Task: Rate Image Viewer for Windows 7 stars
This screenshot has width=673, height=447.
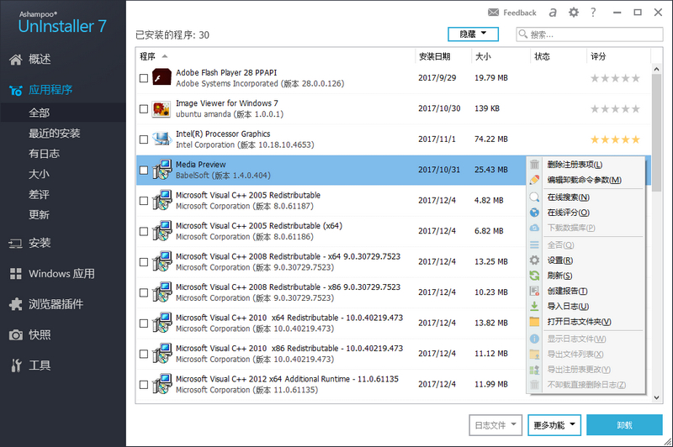Action: click(x=615, y=109)
